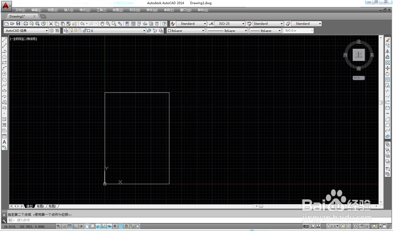Screen dimensions: 393x231
Task: Select the Line tool in the draw toolbar
Action: [4, 40]
